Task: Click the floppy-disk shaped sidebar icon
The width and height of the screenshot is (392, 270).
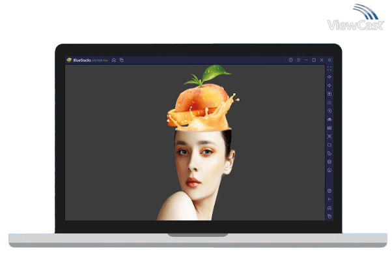Action: (x=329, y=128)
